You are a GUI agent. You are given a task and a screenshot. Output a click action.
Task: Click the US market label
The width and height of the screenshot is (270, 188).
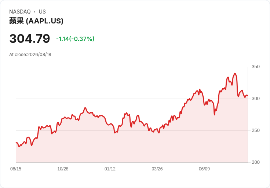[x=42, y=12]
